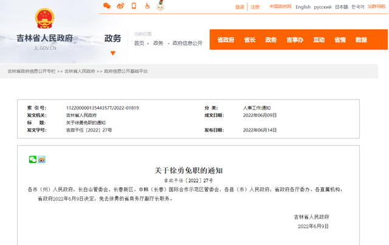
Task: Go to 首页 in the breadcrumb
Action: click(139, 44)
